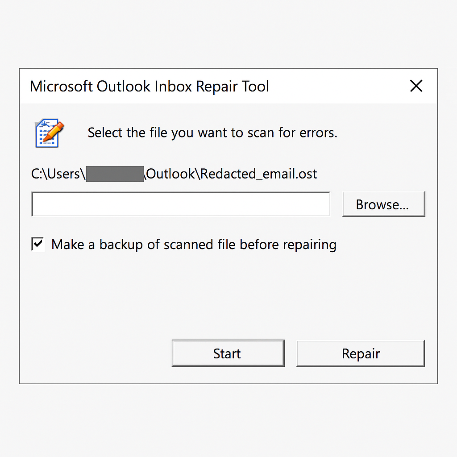Click the 'Redacted_email.ost' filename in the path
Image resolution: width=457 pixels, height=457 pixels.
pos(258,174)
